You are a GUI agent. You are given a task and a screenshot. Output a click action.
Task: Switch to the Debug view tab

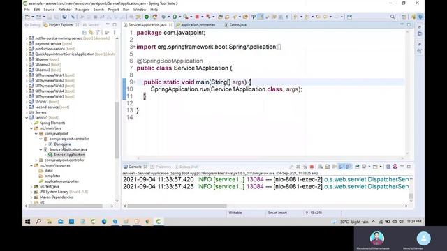click(x=33, y=25)
